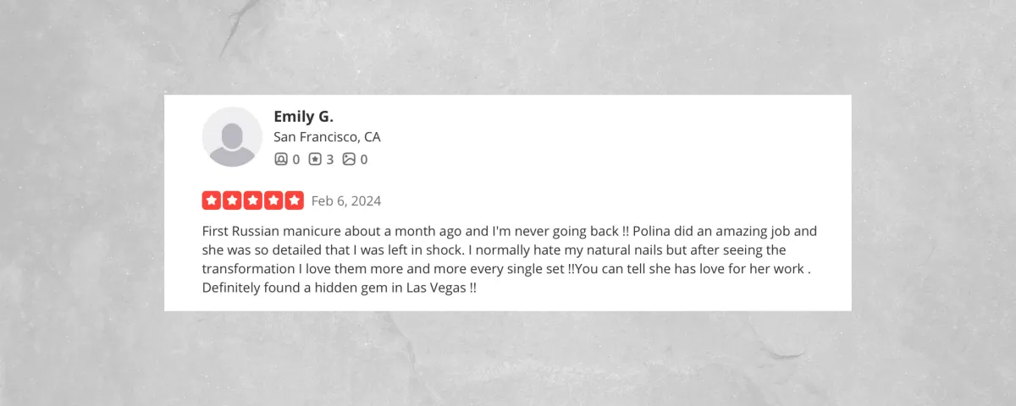Click the Feb 6, 2024 review date
The image size is (1016, 406).
point(346,201)
